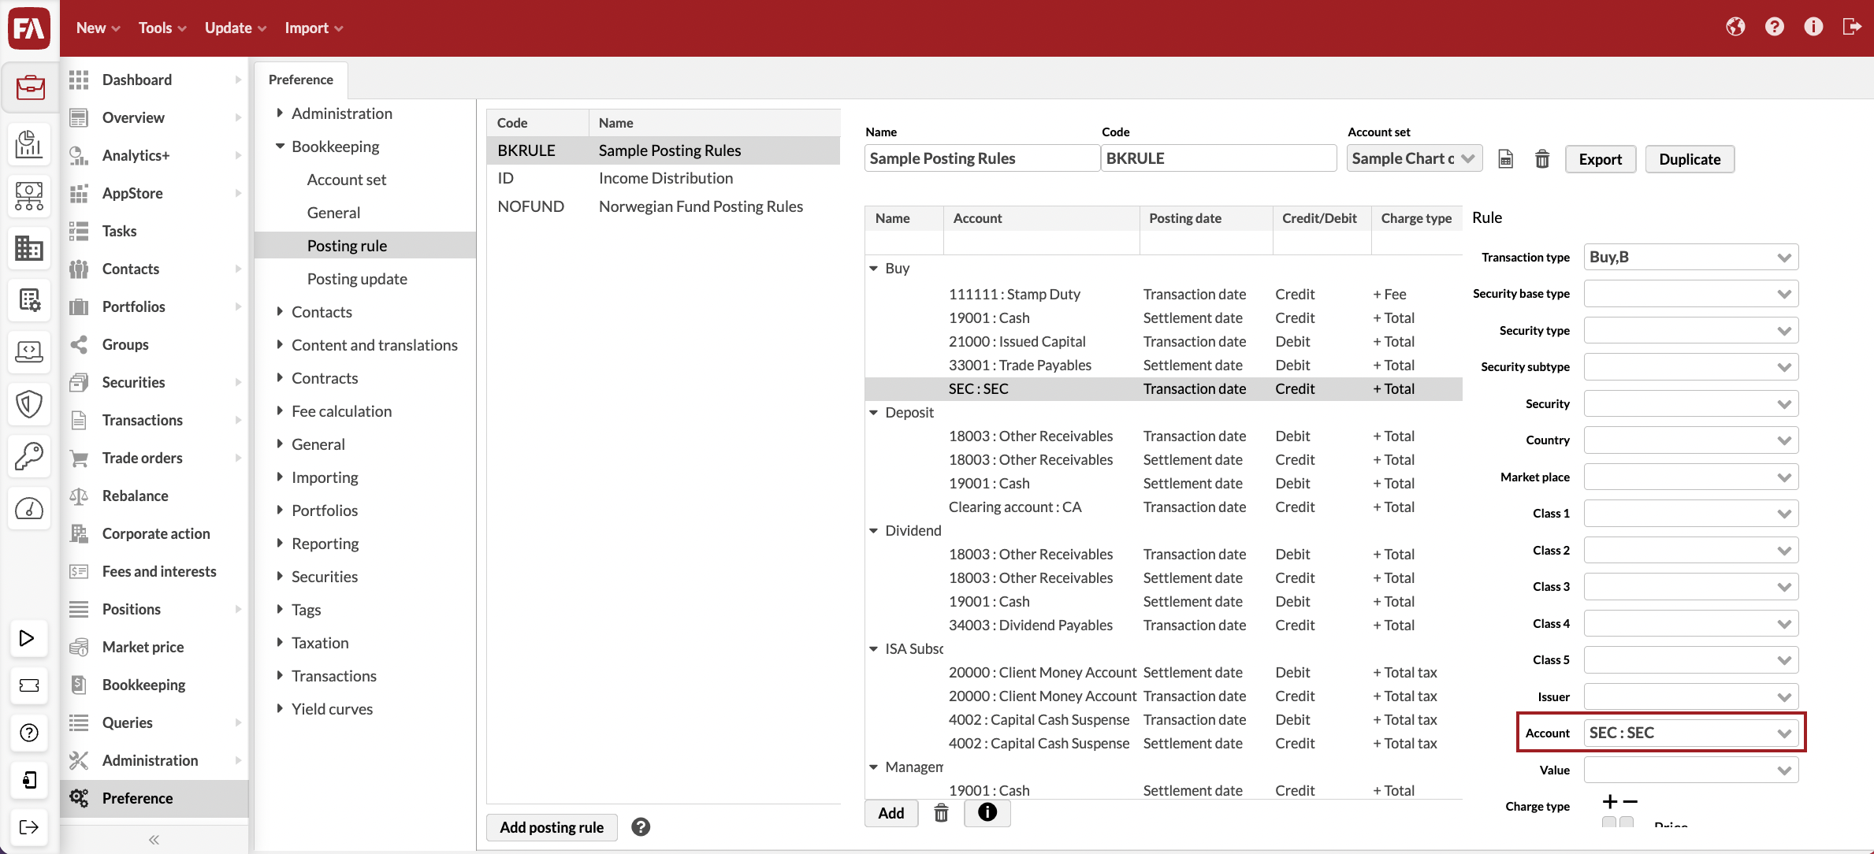The height and width of the screenshot is (854, 1874).
Task: Click the FA logo icon
Action: 29,28
